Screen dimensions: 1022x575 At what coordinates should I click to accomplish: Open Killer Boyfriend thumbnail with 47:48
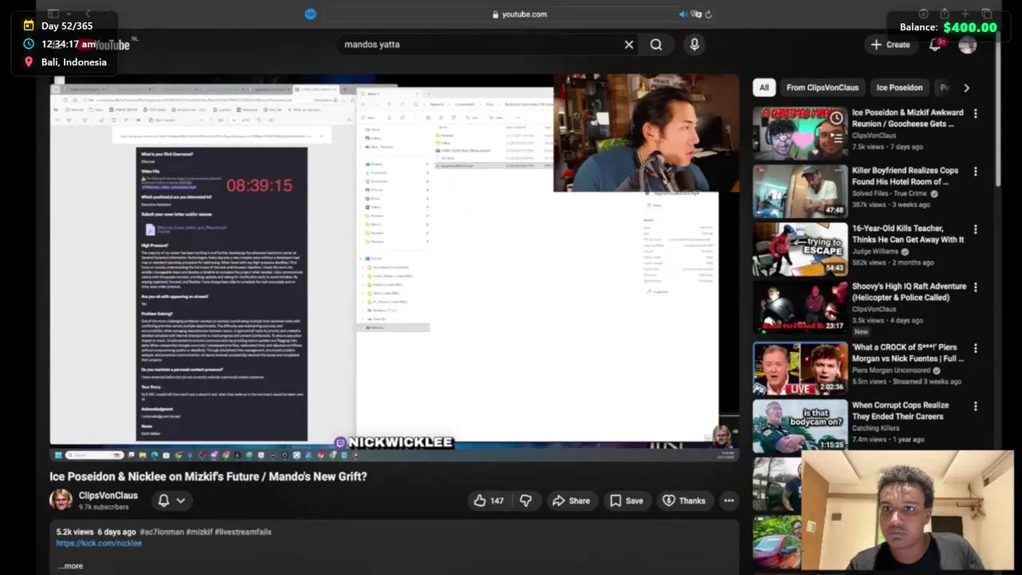point(800,191)
